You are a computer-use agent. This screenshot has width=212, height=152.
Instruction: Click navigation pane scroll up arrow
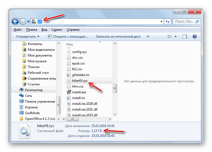tap(59, 43)
